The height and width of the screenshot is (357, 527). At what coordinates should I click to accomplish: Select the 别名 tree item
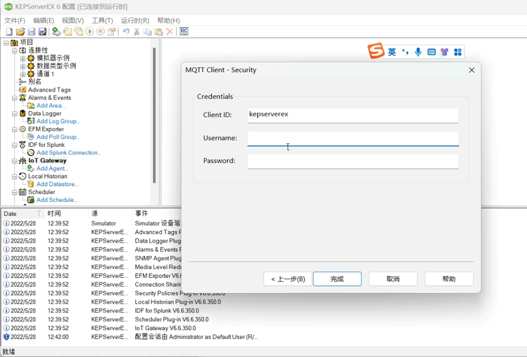[x=35, y=82]
